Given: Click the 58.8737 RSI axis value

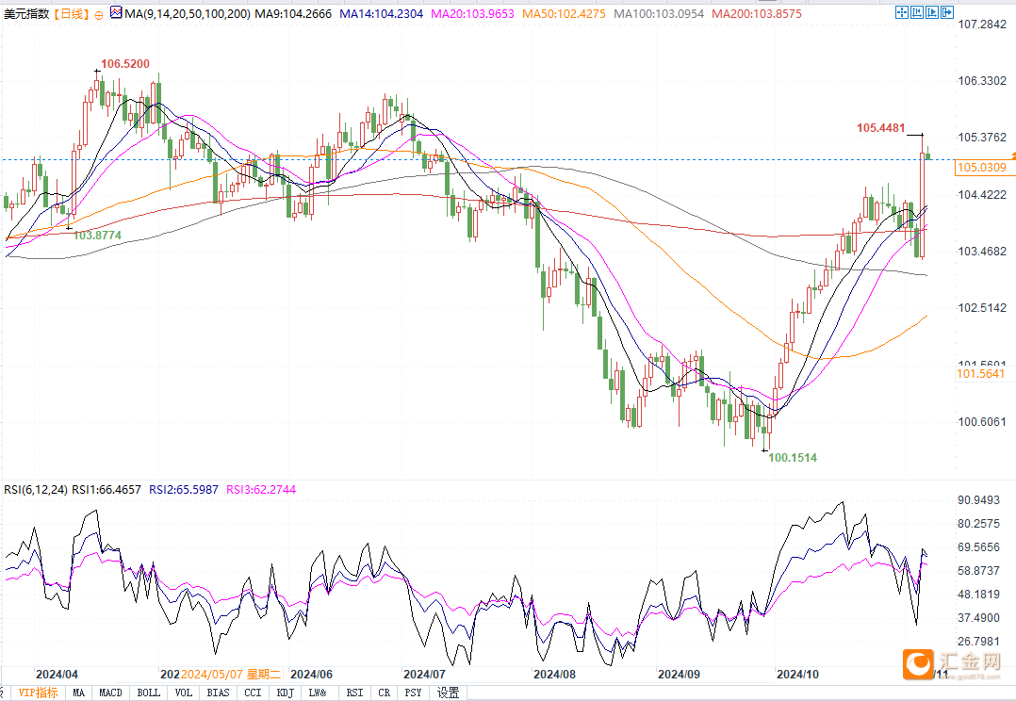Looking at the screenshot, I should (x=978, y=571).
